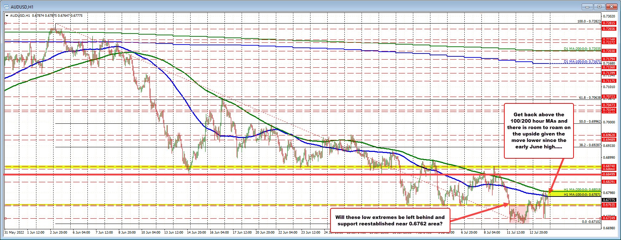Select the 0.71175 red price label
621x240 pixels.
[x=609, y=81]
